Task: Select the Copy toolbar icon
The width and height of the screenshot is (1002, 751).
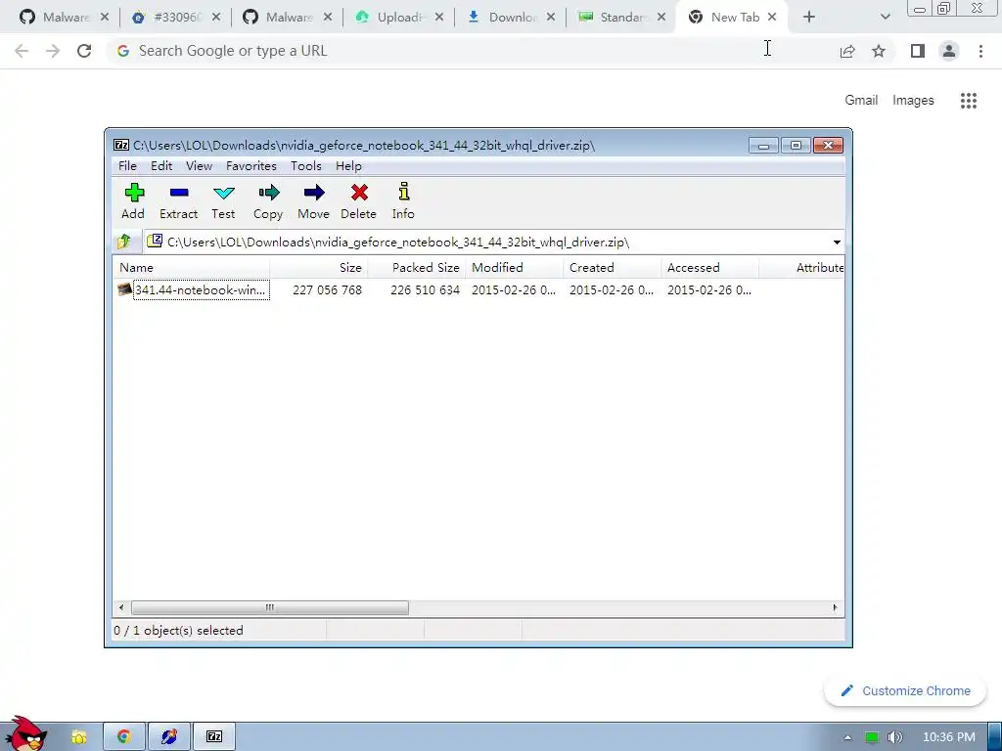Action: [x=268, y=201]
